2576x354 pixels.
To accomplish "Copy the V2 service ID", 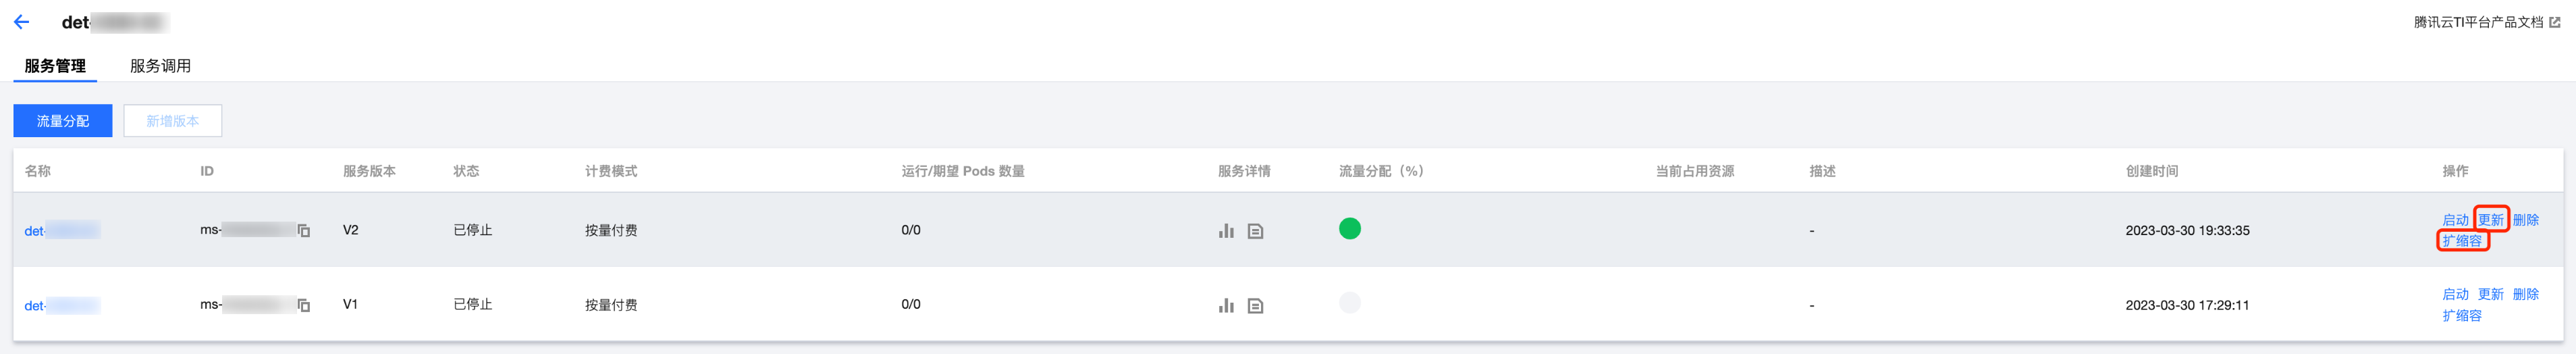I will pos(304,231).
